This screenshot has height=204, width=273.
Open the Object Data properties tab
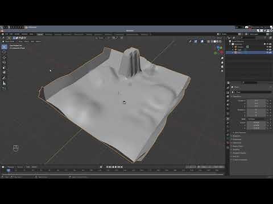pos(228,139)
